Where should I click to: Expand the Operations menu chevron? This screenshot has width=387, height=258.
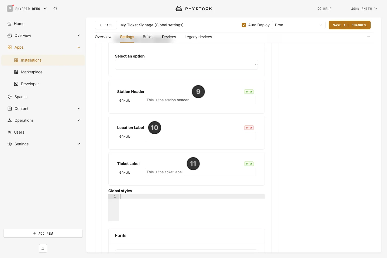point(79,120)
